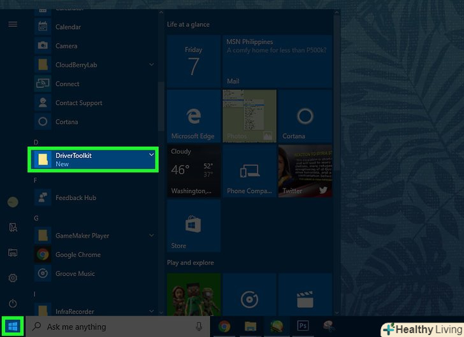Click the InfraRecorder folder icon

43,310
